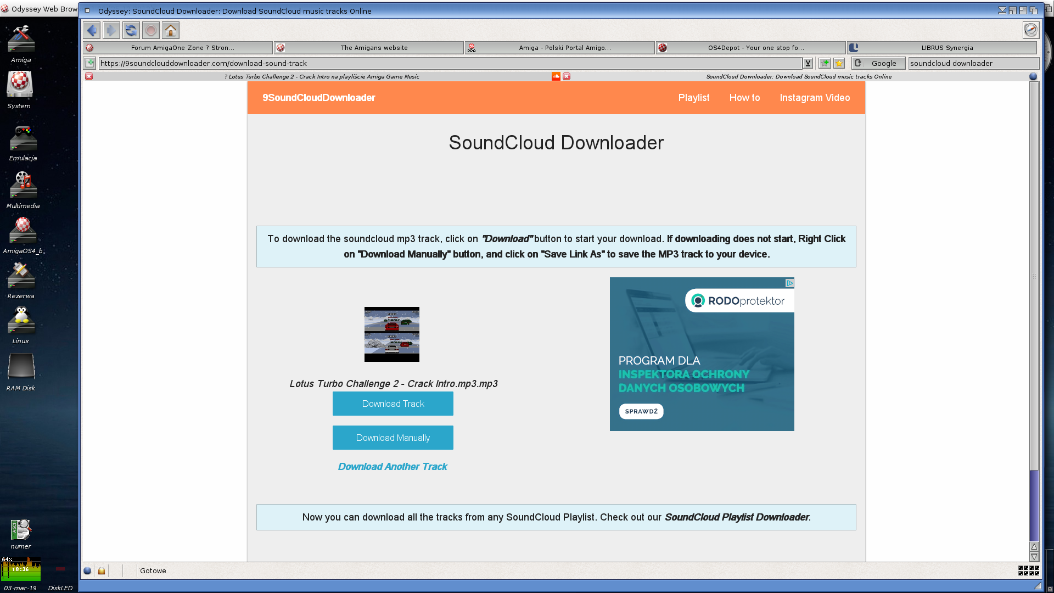Click the grid icon in status bar
The image size is (1054, 593).
coord(1029,570)
